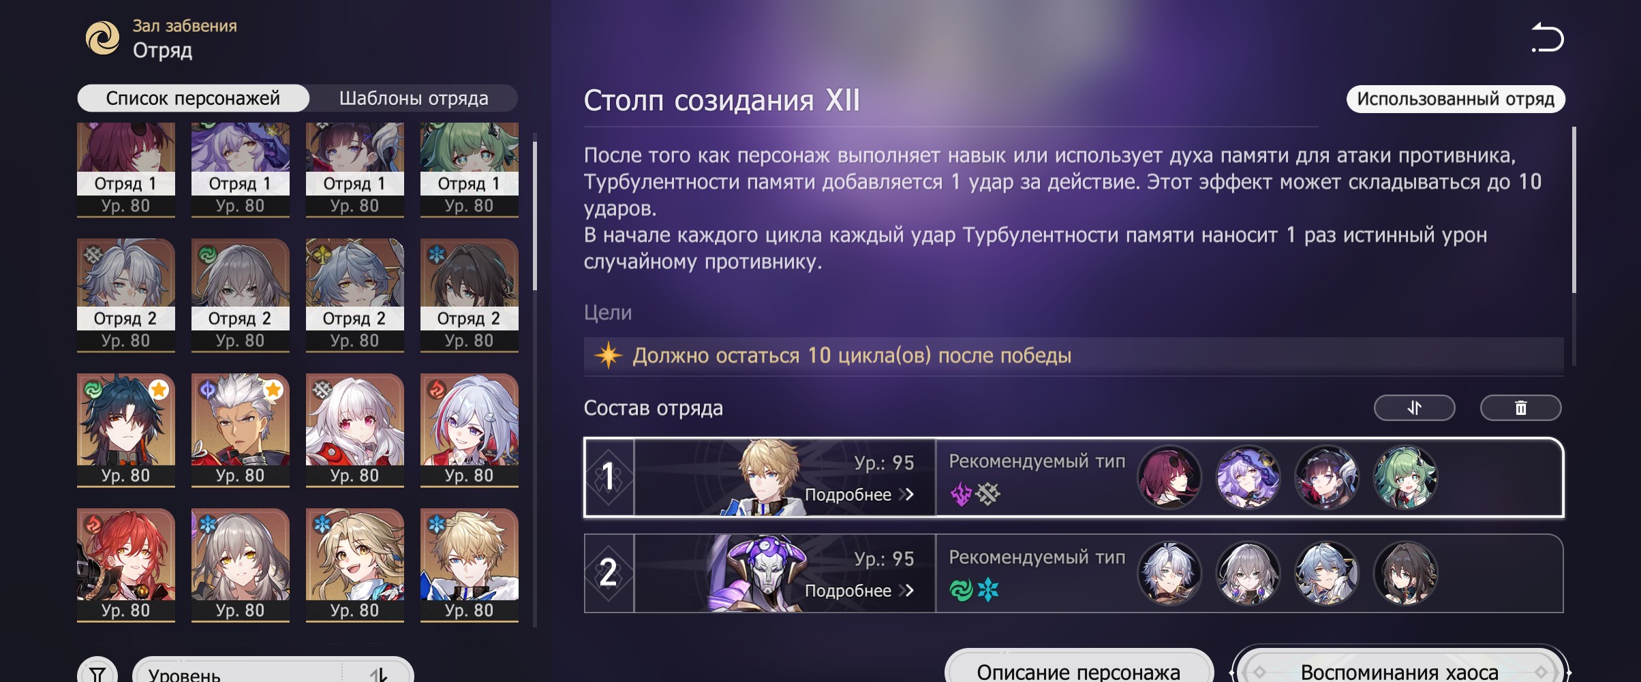Select dark-haired portrait in team 2 lineup
This screenshot has width=1641, height=682.
coord(1405,573)
